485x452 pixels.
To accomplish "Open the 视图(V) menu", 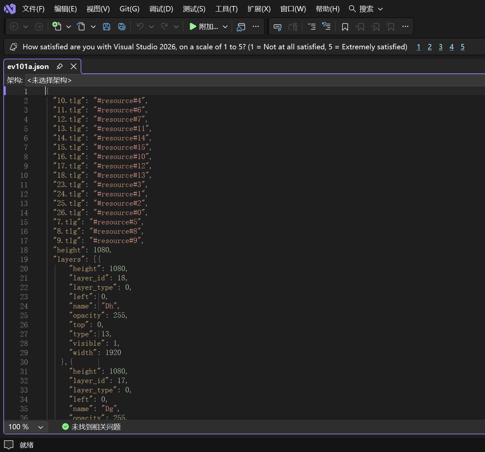I will pyautogui.click(x=98, y=9).
